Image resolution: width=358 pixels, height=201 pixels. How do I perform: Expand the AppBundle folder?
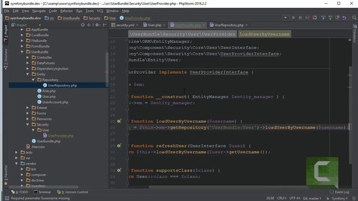click(x=22, y=30)
